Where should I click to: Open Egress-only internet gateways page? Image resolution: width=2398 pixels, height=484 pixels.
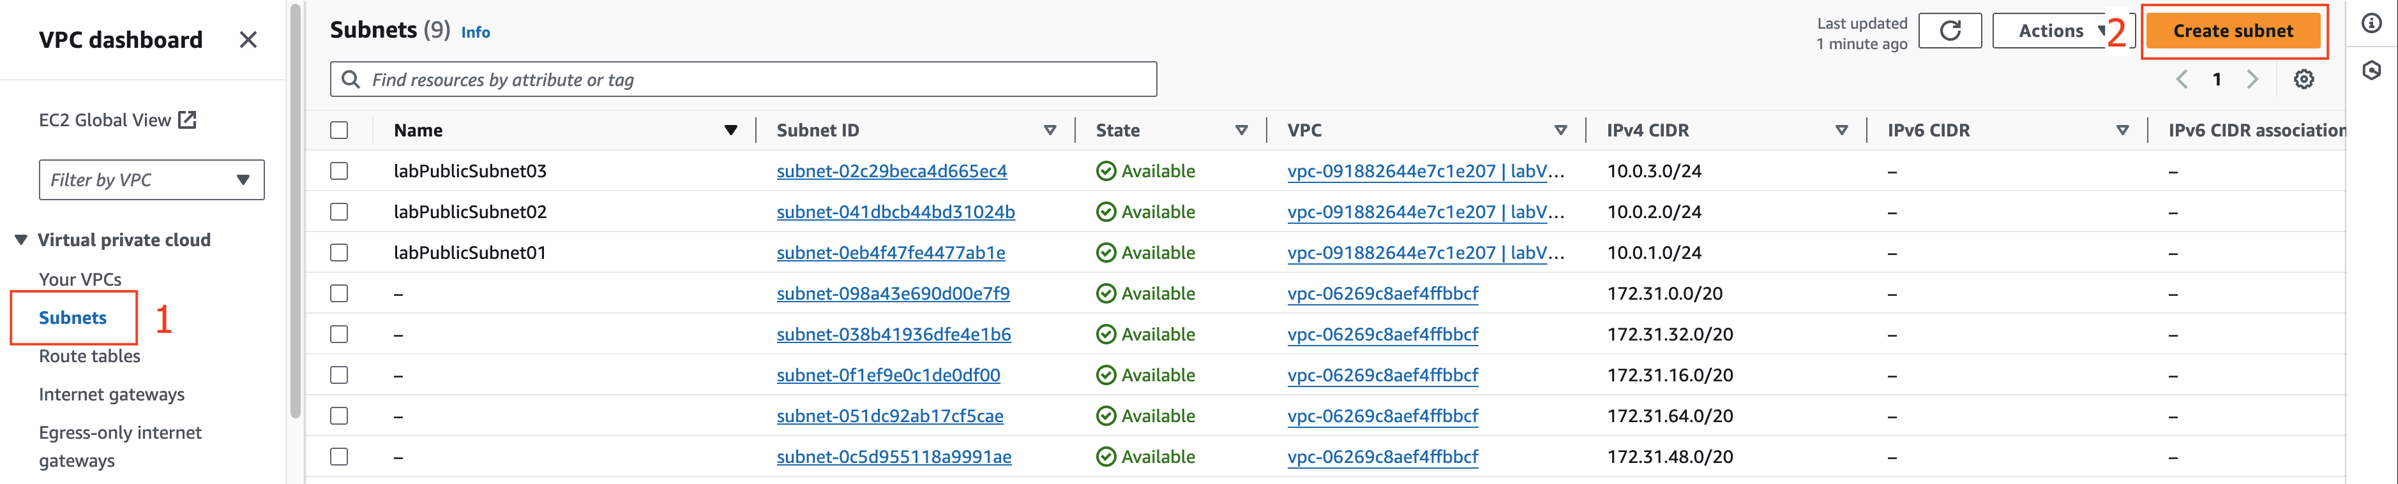[x=120, y=447]
